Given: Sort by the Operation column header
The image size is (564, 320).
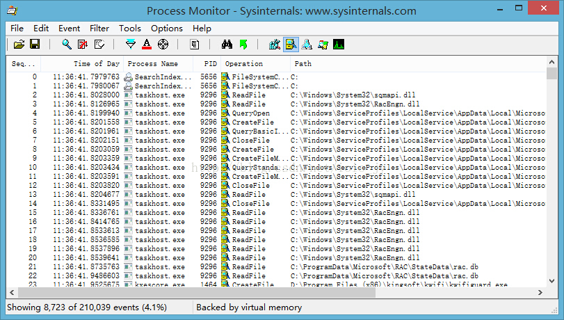Looking at the screenshot, I should click(x=256, y=64).
